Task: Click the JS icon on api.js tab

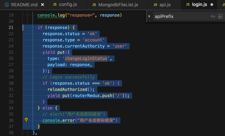Action: pos(155,5)
